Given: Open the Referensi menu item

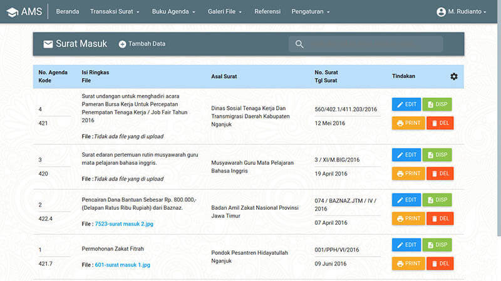Looking at the screenshot, I should click(x=267, y=11).
